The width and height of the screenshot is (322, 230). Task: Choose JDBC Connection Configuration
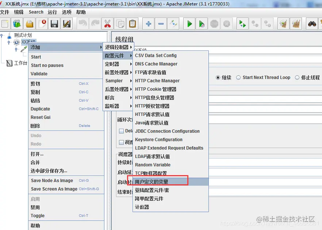[170, 131]
